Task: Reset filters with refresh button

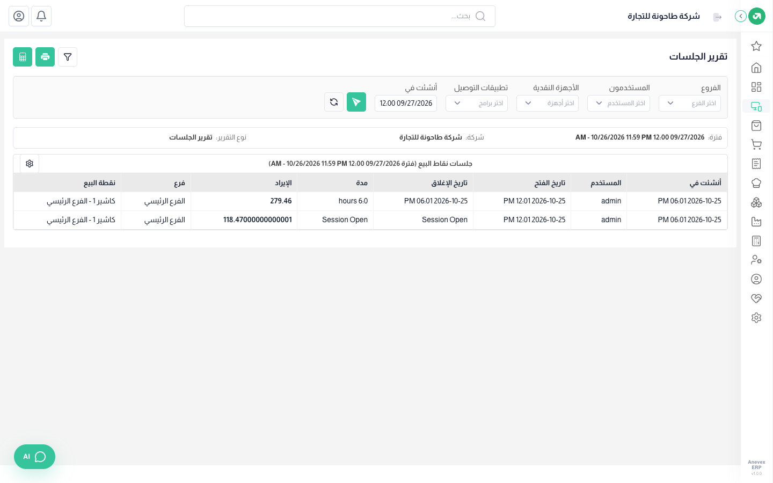Action: click(334, 102)
